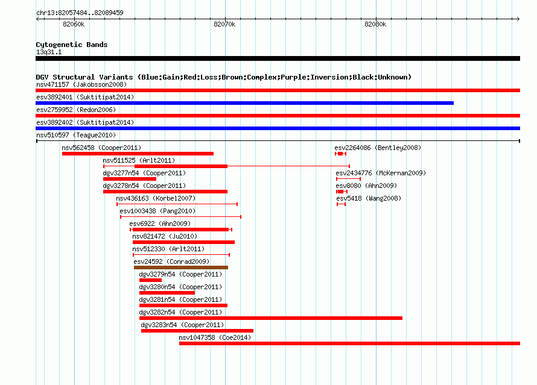The width and height of the screenshot is (537, 385).
Task: Click dgv3282n54 (Cooper2011) label
Action: tap(180, 312)
